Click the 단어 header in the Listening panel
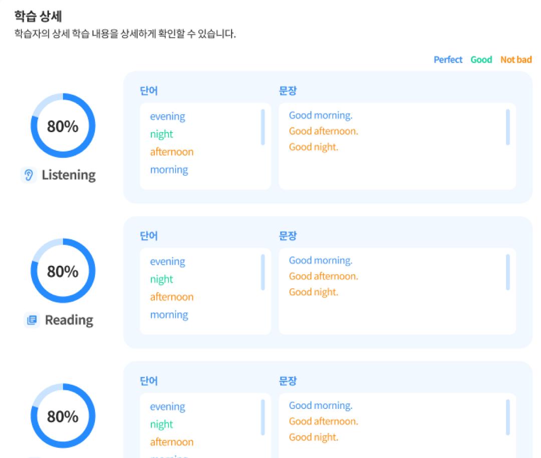The width and height of the screenshot is (541, 458). tap(147, 91)
